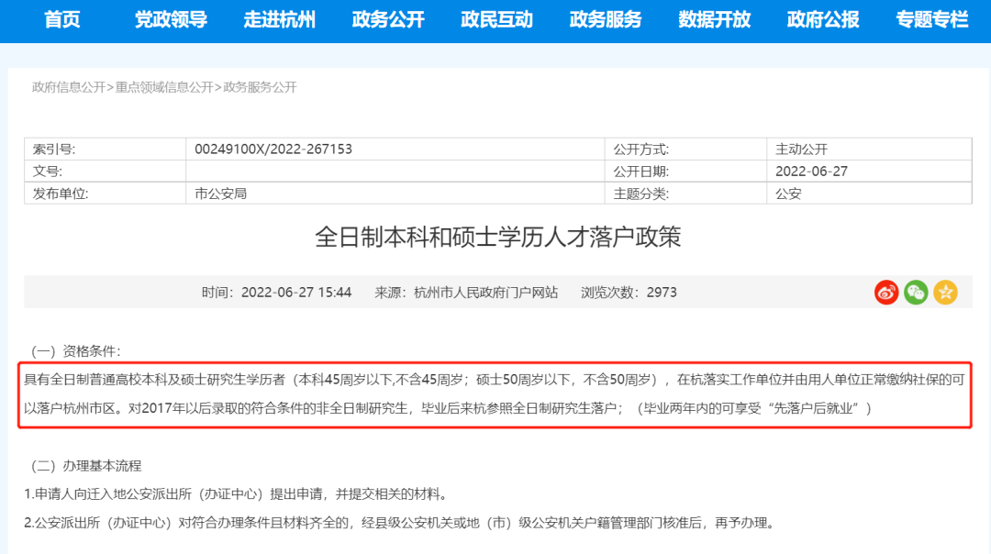This screenshot has width=991, height=554.
Task: Go to 走进杭州 section
Action: [279, 20]
